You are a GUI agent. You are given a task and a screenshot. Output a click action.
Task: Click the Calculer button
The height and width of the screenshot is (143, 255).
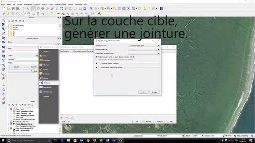pyautogui.click(x=16, y=67)
